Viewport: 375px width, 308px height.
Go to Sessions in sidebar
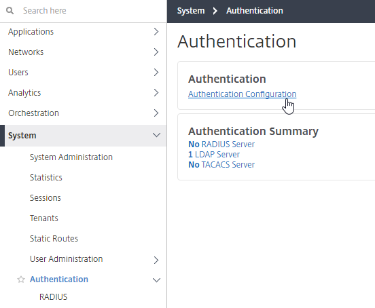click(46, 197)
